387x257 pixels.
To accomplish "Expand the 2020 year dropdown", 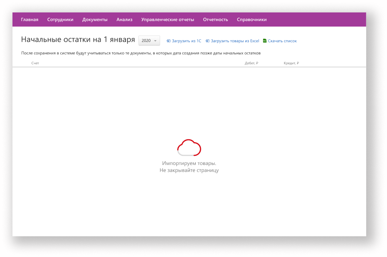I will pyautogui.click(x=149, y=41).
